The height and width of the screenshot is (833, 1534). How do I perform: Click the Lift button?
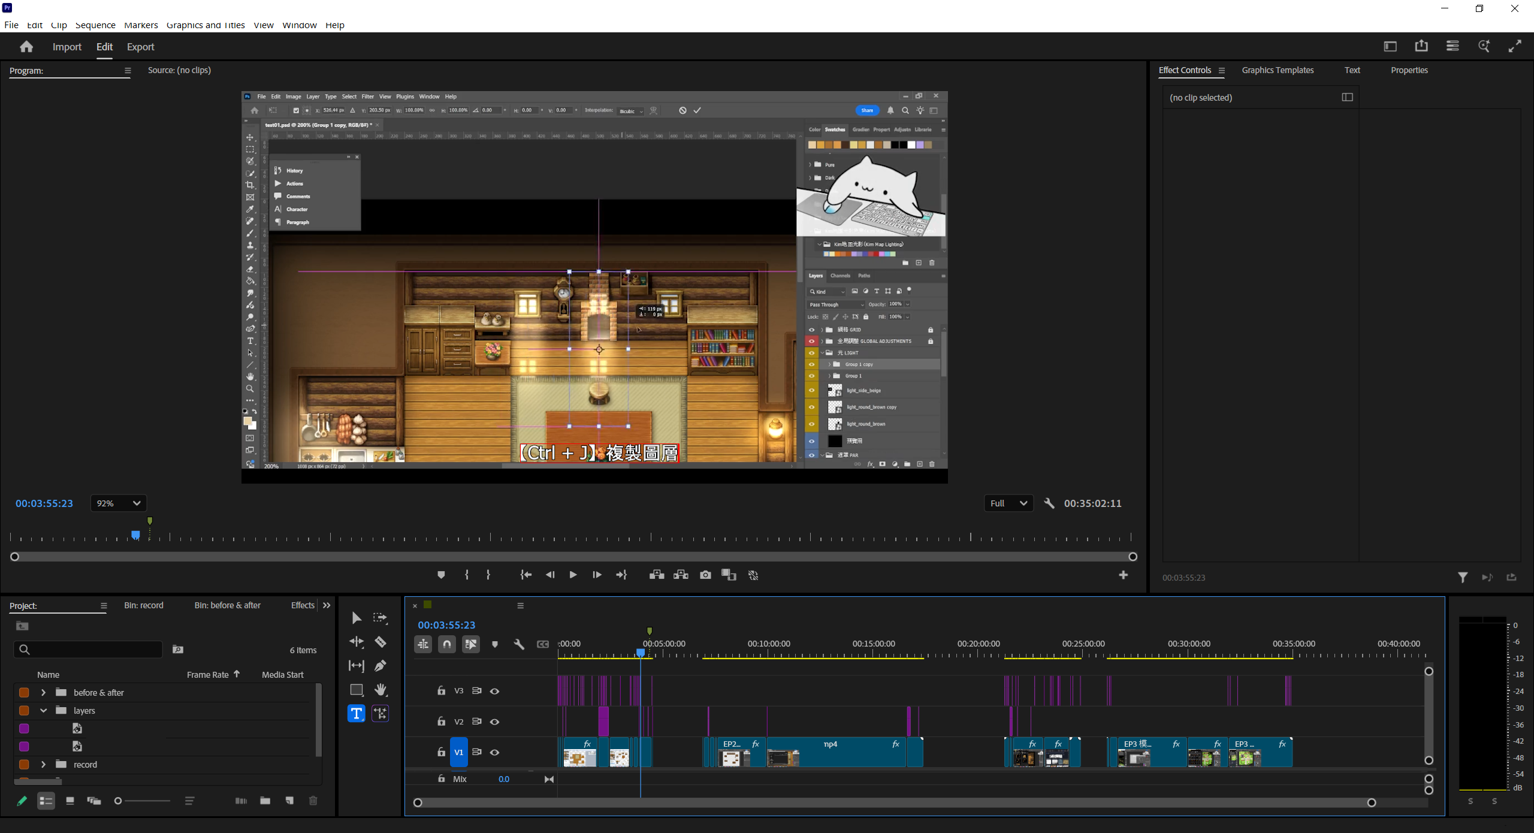click(x=657, y=575)
